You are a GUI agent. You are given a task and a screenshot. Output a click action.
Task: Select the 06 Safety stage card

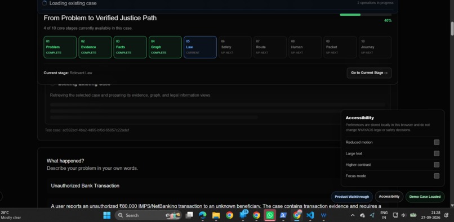pos(235,47)
